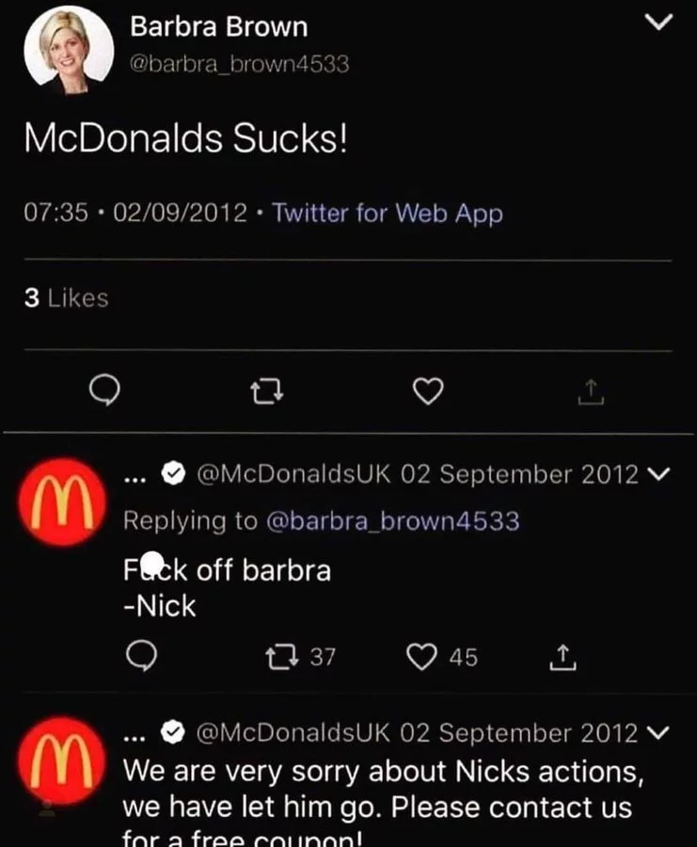Open McDonalds avatar on apology reply
Viewport: 697px width, 847px height.
coord(62,760)
